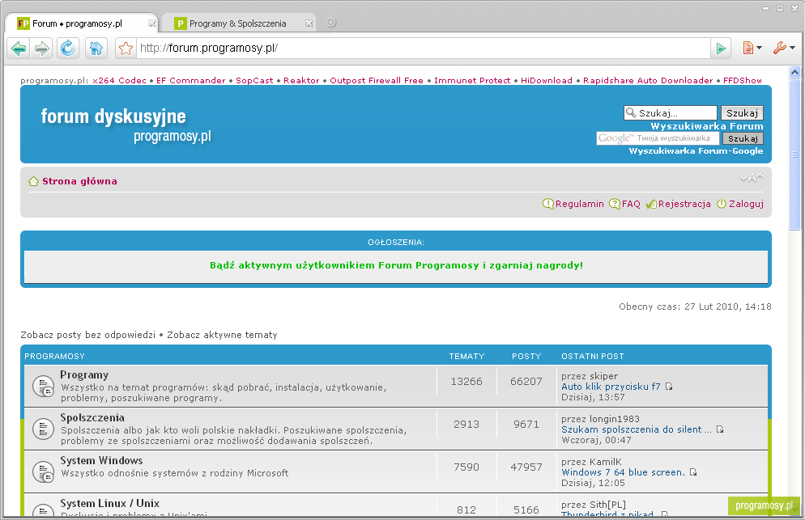Bookmark this page with the star icon
This screenshot has height=520, width=805.
(x=126, y=49)
